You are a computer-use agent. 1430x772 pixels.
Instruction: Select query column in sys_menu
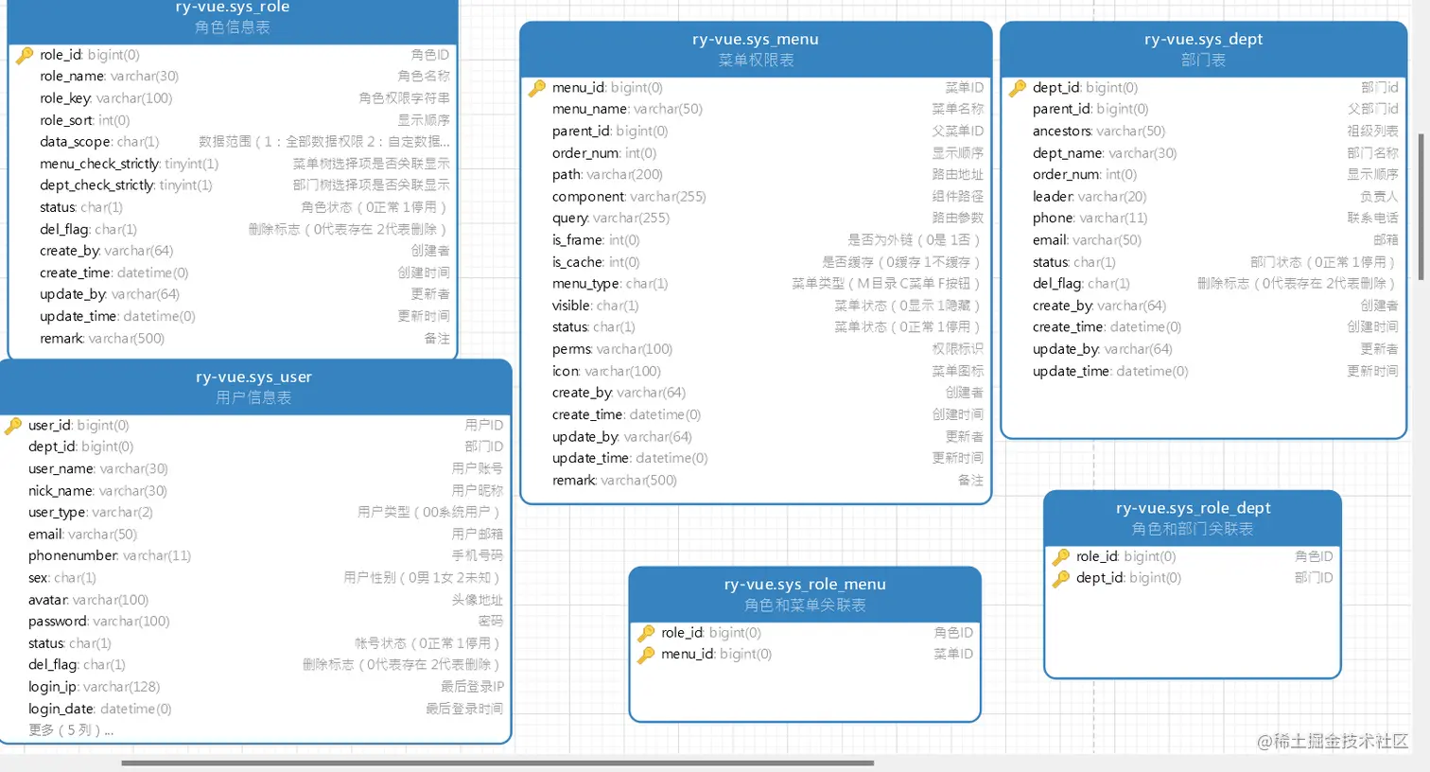[756, 219]
